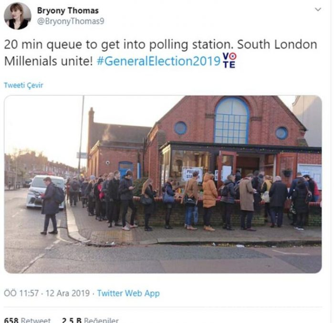Open the @BryonyThomas9 handle link
The height and width of the screenshot is (323, 334).
click(x=71, y=21)
